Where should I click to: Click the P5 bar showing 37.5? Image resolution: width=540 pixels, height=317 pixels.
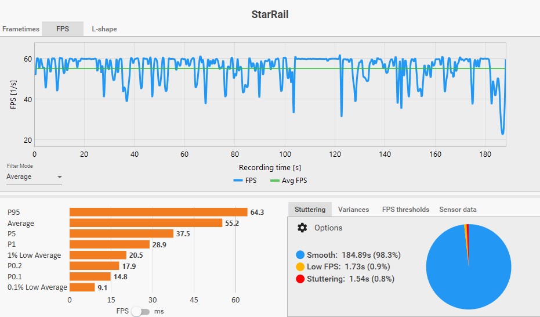click(121, 233)
